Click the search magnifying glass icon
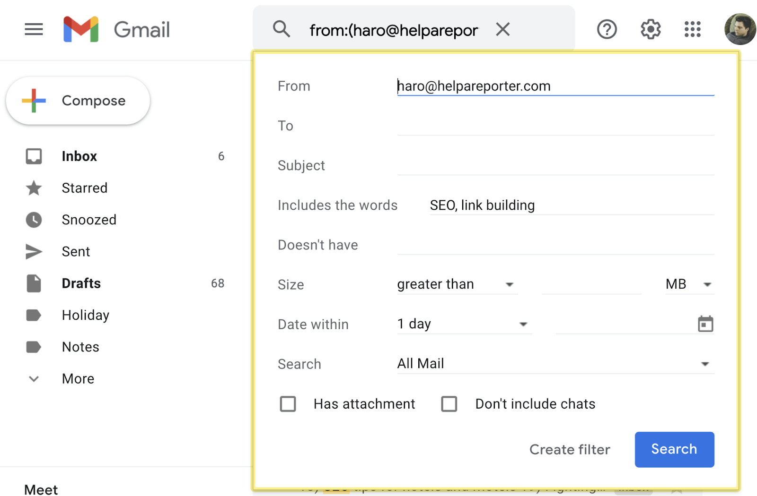The width and height of the screenshot is (757, 496). 281,29
